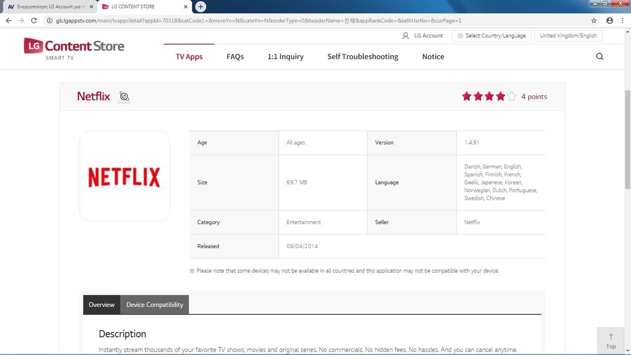Click the browser address bar URL

pos(259,21)
